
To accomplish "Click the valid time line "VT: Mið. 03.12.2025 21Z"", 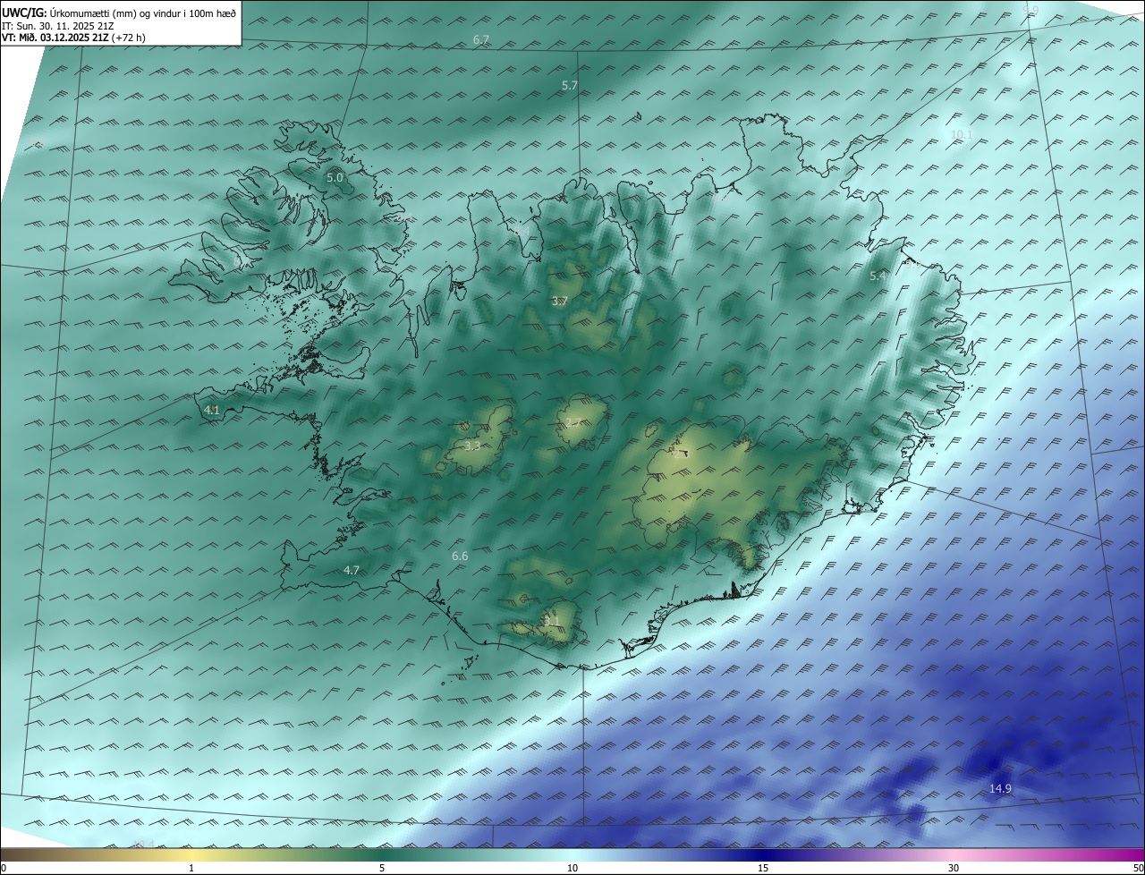I will click(x=55, y=38).
